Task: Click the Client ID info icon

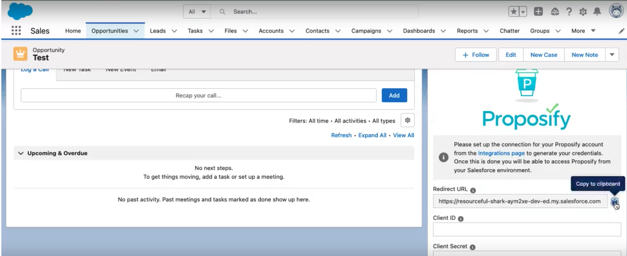Action: click(x=461, y=219)
